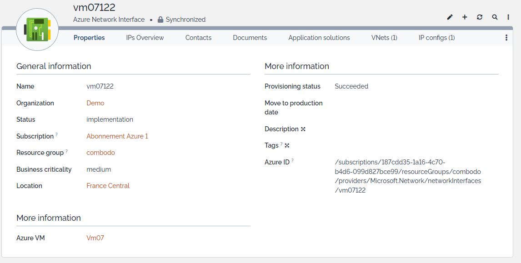The image size is (521, 263).
Task: Refresh the object with the reload icon
Action: pyautogui.click(x=480, y=17)
